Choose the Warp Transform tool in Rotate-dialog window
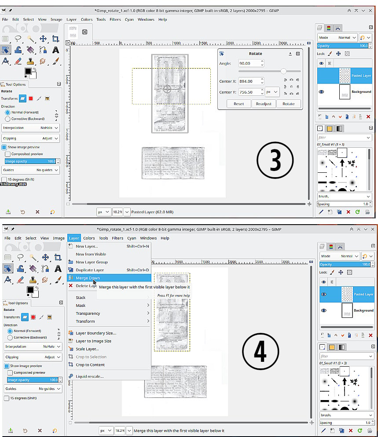The image size is (378, 437). coord(18,50)
